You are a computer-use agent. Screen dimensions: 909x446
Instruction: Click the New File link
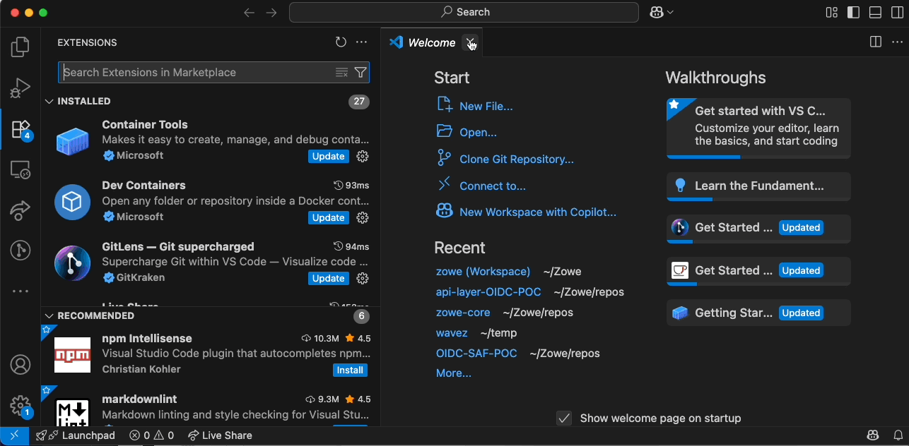[x=486, y=106]
